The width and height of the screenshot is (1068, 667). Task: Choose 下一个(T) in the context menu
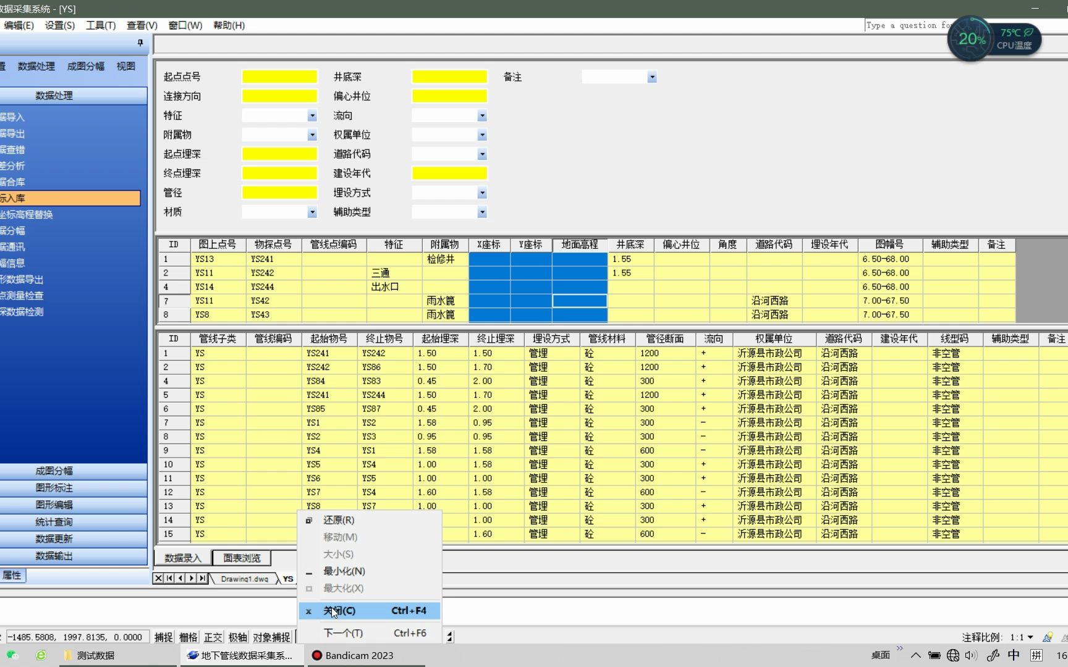pyautogui.click(x=370, y=633)
